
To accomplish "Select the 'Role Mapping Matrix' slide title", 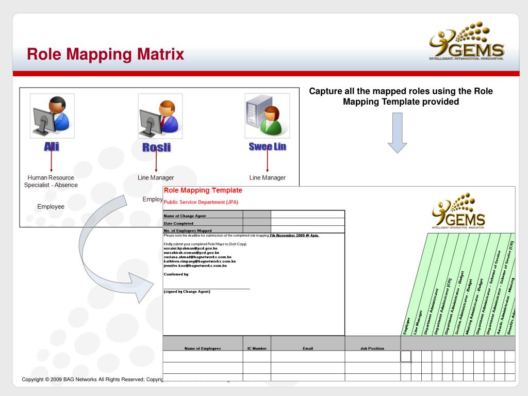I will coord(105,54).
